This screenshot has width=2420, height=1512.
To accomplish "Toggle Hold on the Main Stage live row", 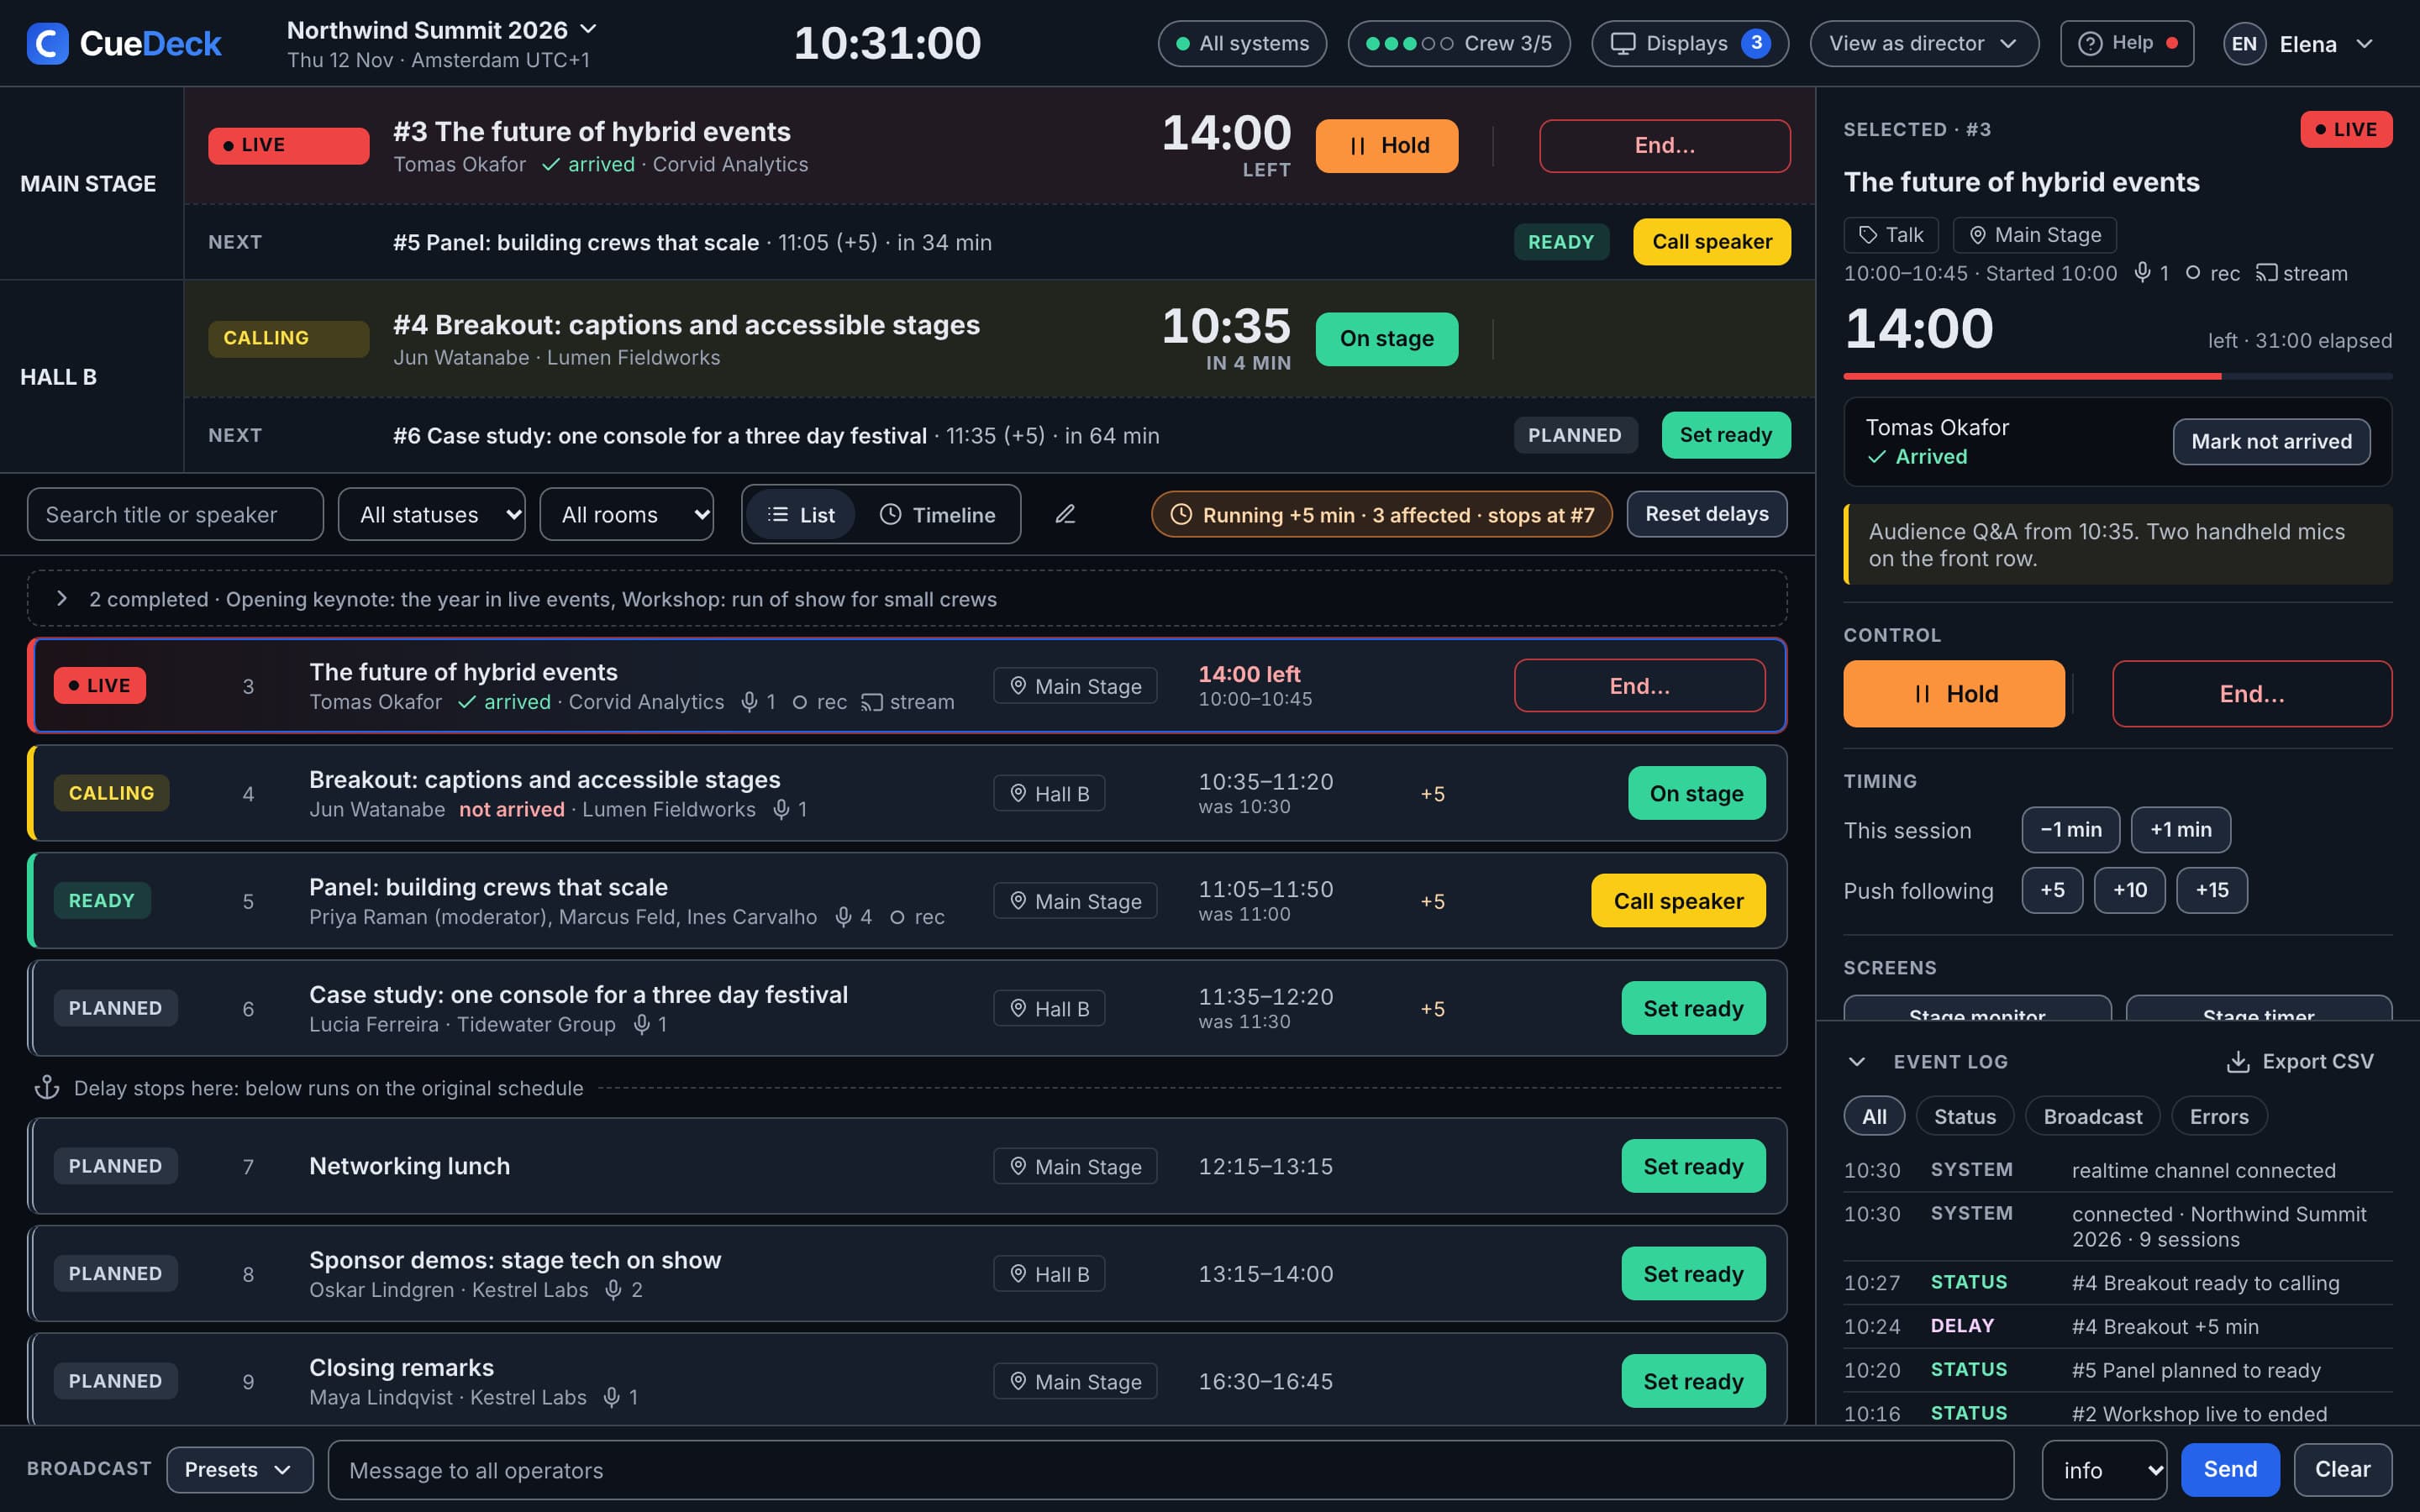I will click(1386, 146).
